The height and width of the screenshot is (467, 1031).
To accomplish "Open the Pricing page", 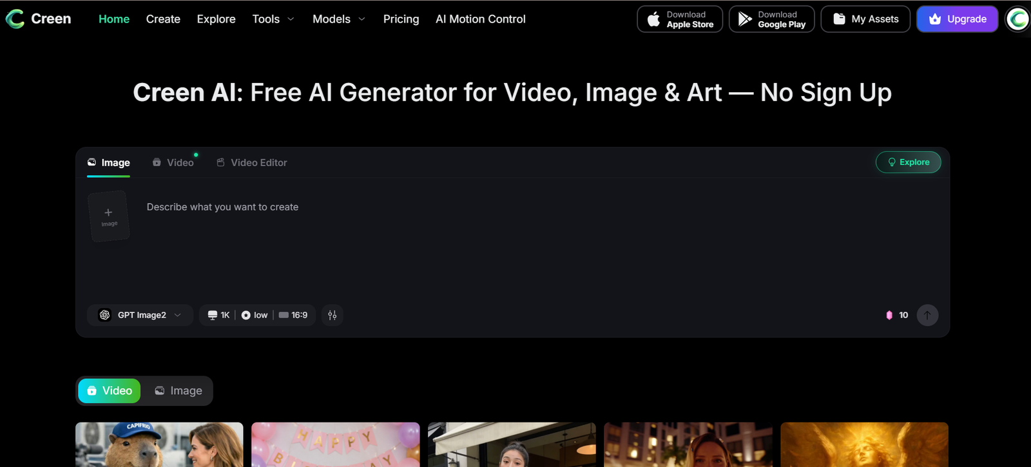I will 401,19.
